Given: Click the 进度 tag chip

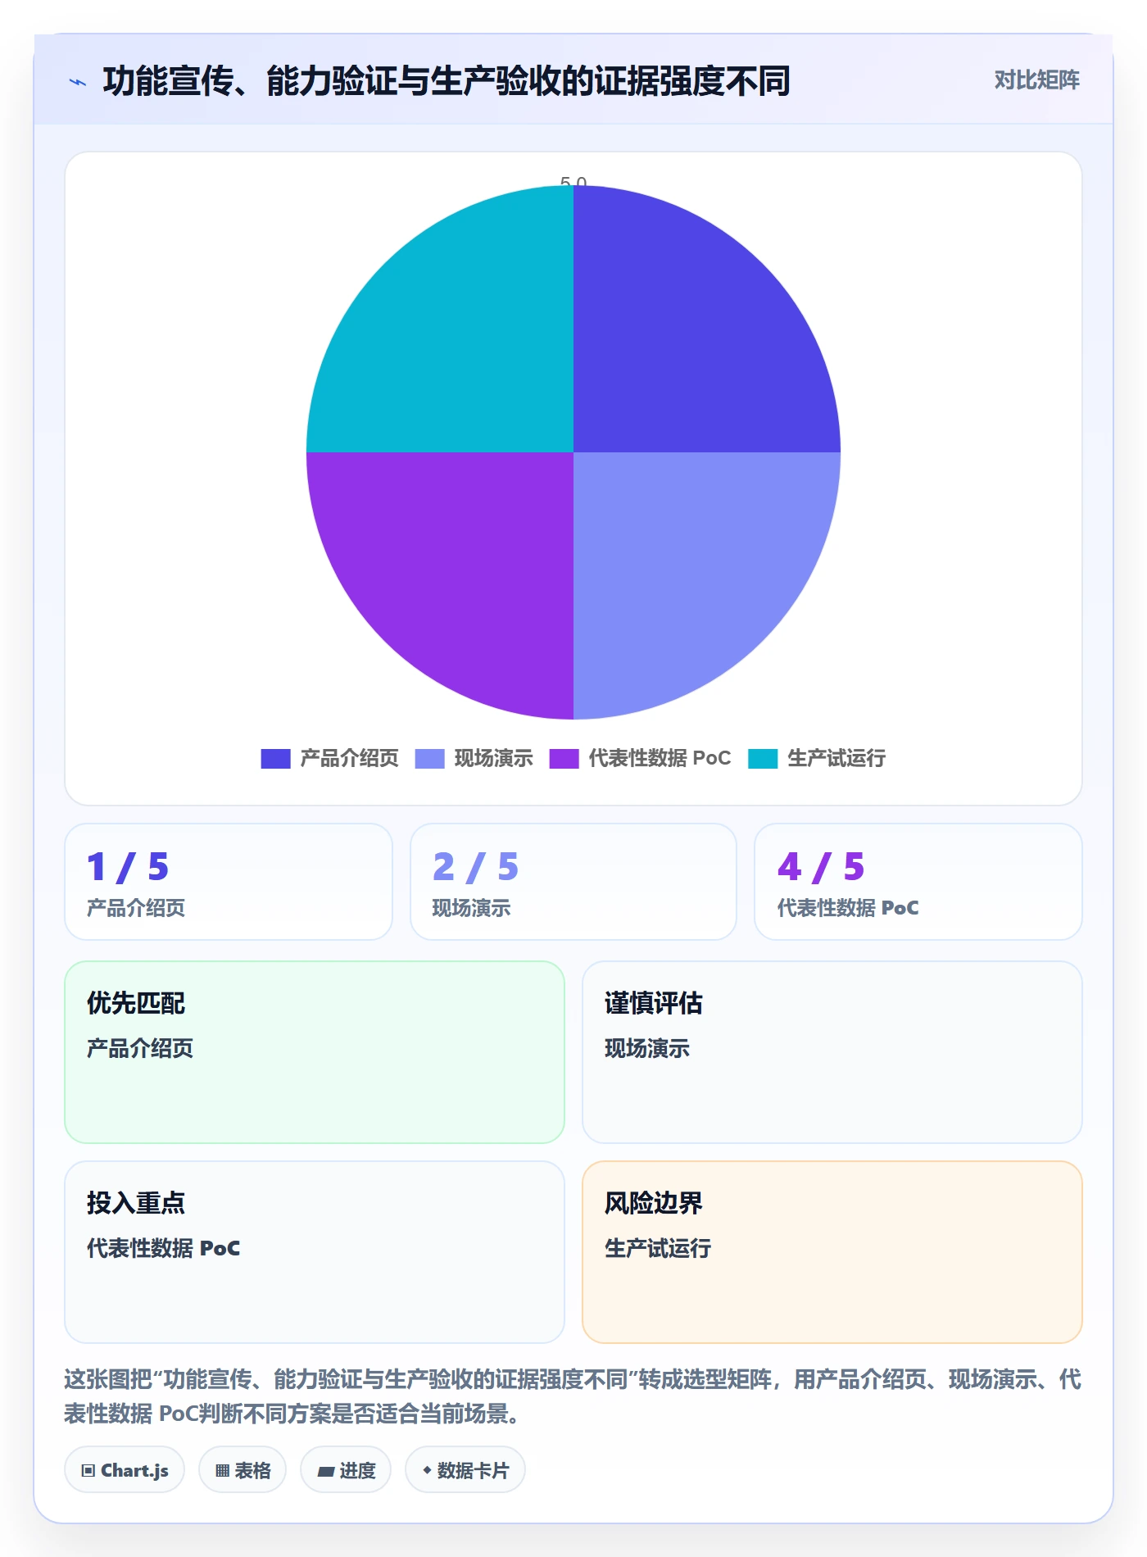Looking at the screenshot, I should pyautogui.click(x=346, y=1470).
